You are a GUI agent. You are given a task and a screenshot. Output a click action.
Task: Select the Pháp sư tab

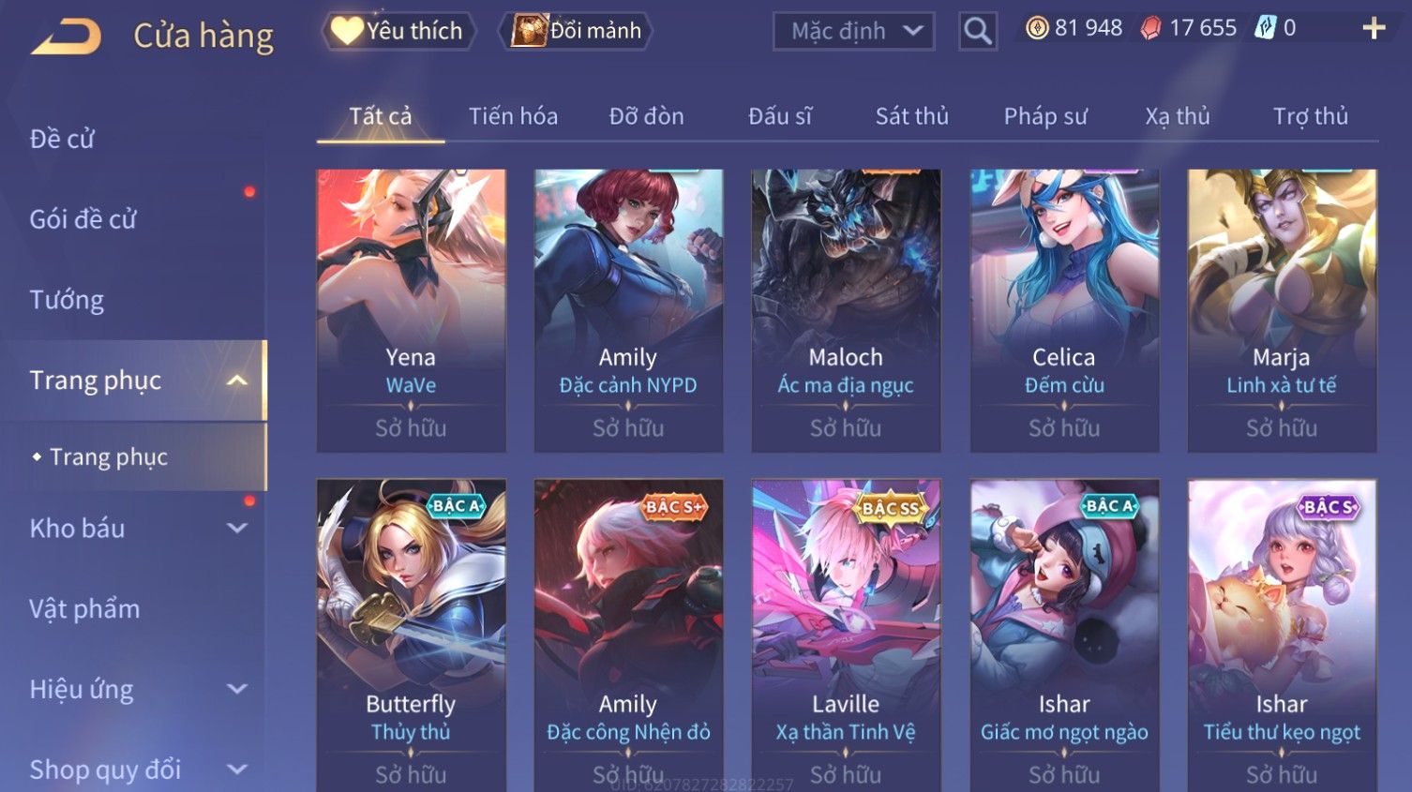(x=1045, y=116)
